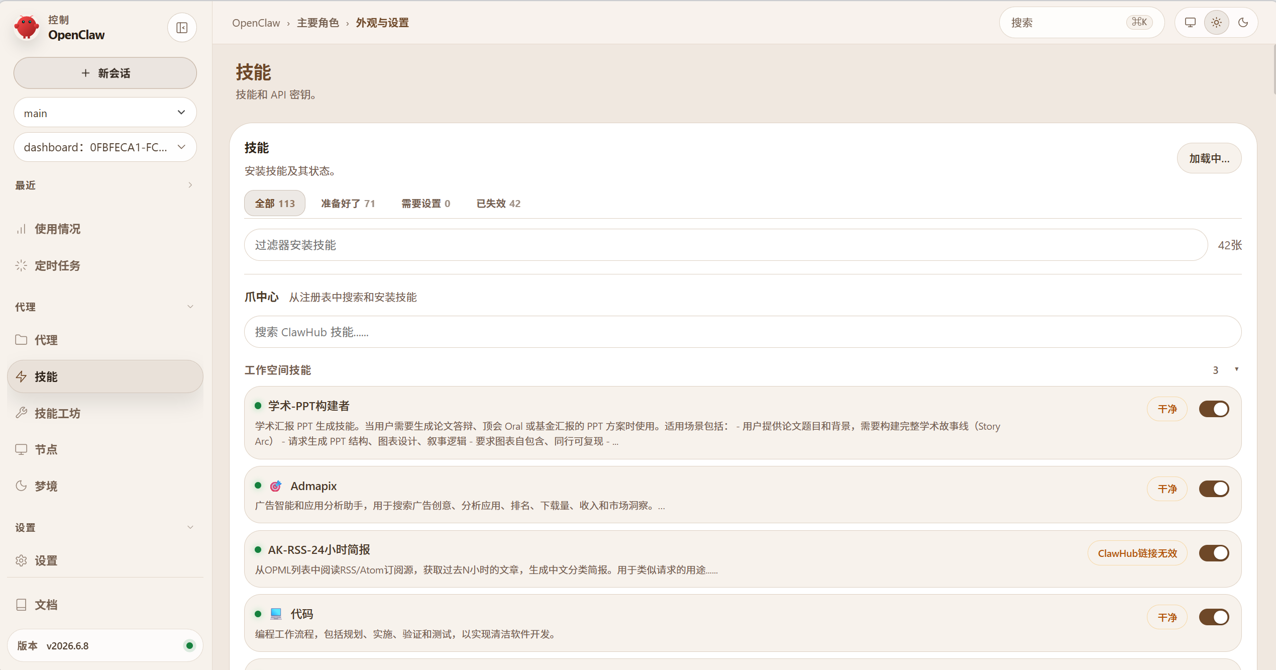Open the 学术-PPT构建者 skill title
1276x670 pixels.
(x=308, y=406)
